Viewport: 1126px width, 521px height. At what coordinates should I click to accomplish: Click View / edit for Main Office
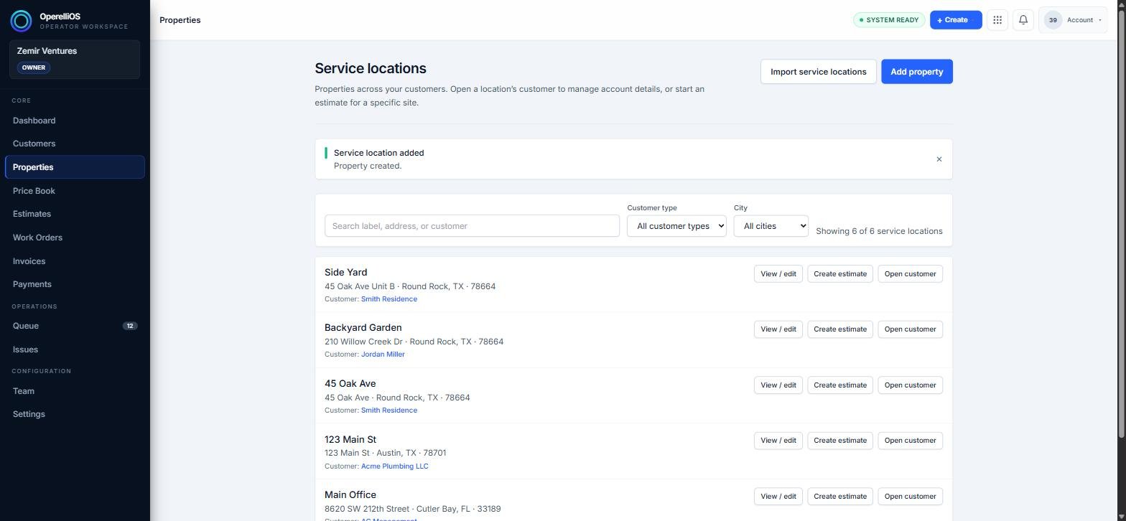778,497
